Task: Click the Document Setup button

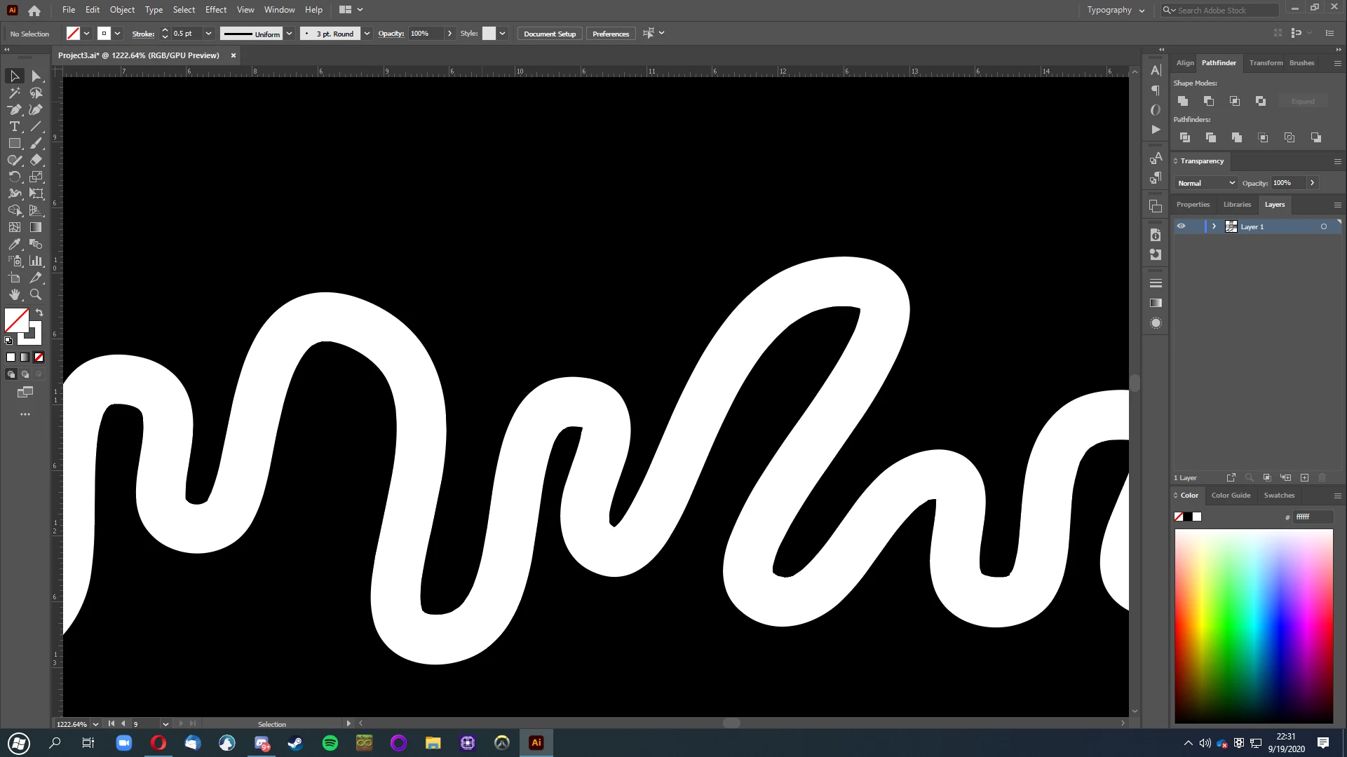Action: coord(549,34)
